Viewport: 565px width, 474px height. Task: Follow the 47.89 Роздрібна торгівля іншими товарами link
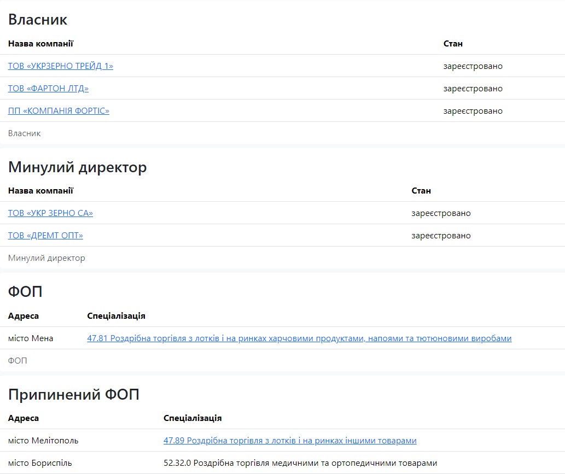pyautogui.click(x=290, y=441)
